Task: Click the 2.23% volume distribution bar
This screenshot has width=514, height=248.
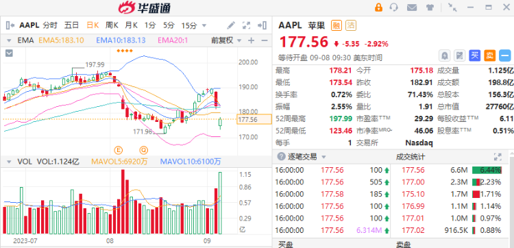Action: (487, 182)
